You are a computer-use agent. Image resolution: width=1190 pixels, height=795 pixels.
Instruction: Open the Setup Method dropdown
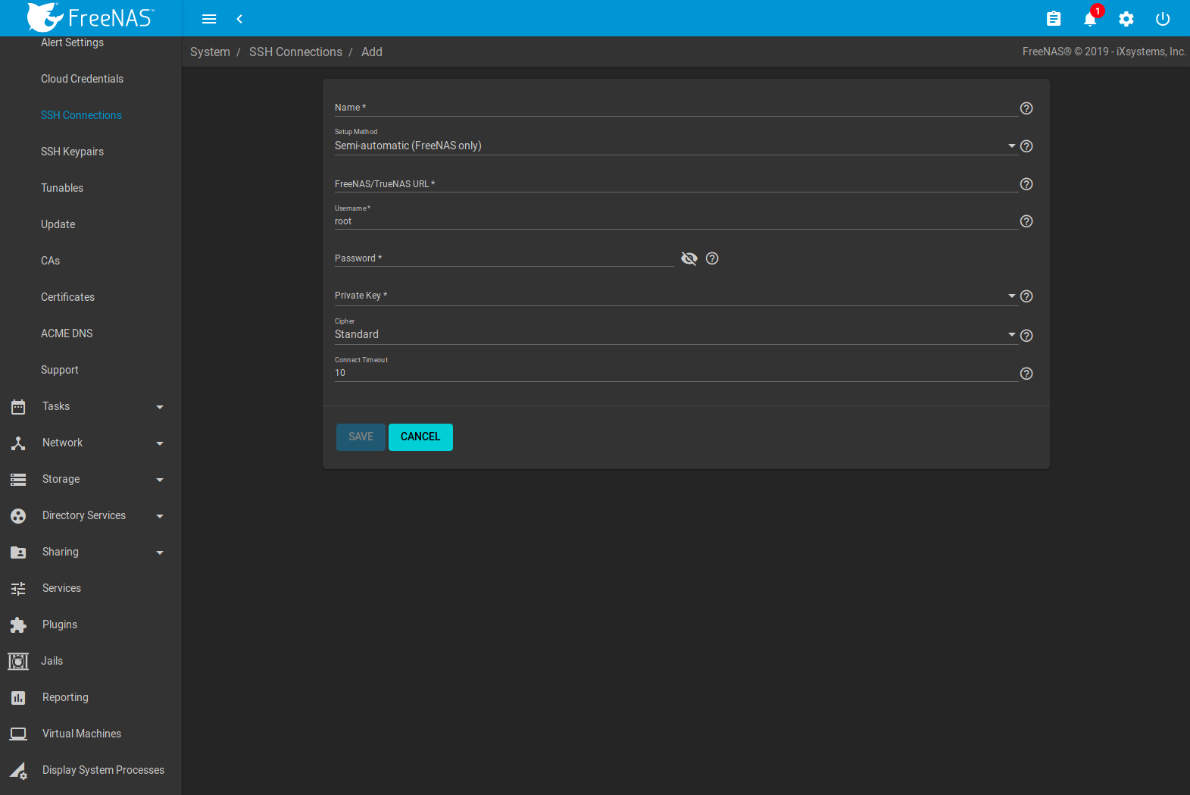pyautogui.click(x=675, y=146)
